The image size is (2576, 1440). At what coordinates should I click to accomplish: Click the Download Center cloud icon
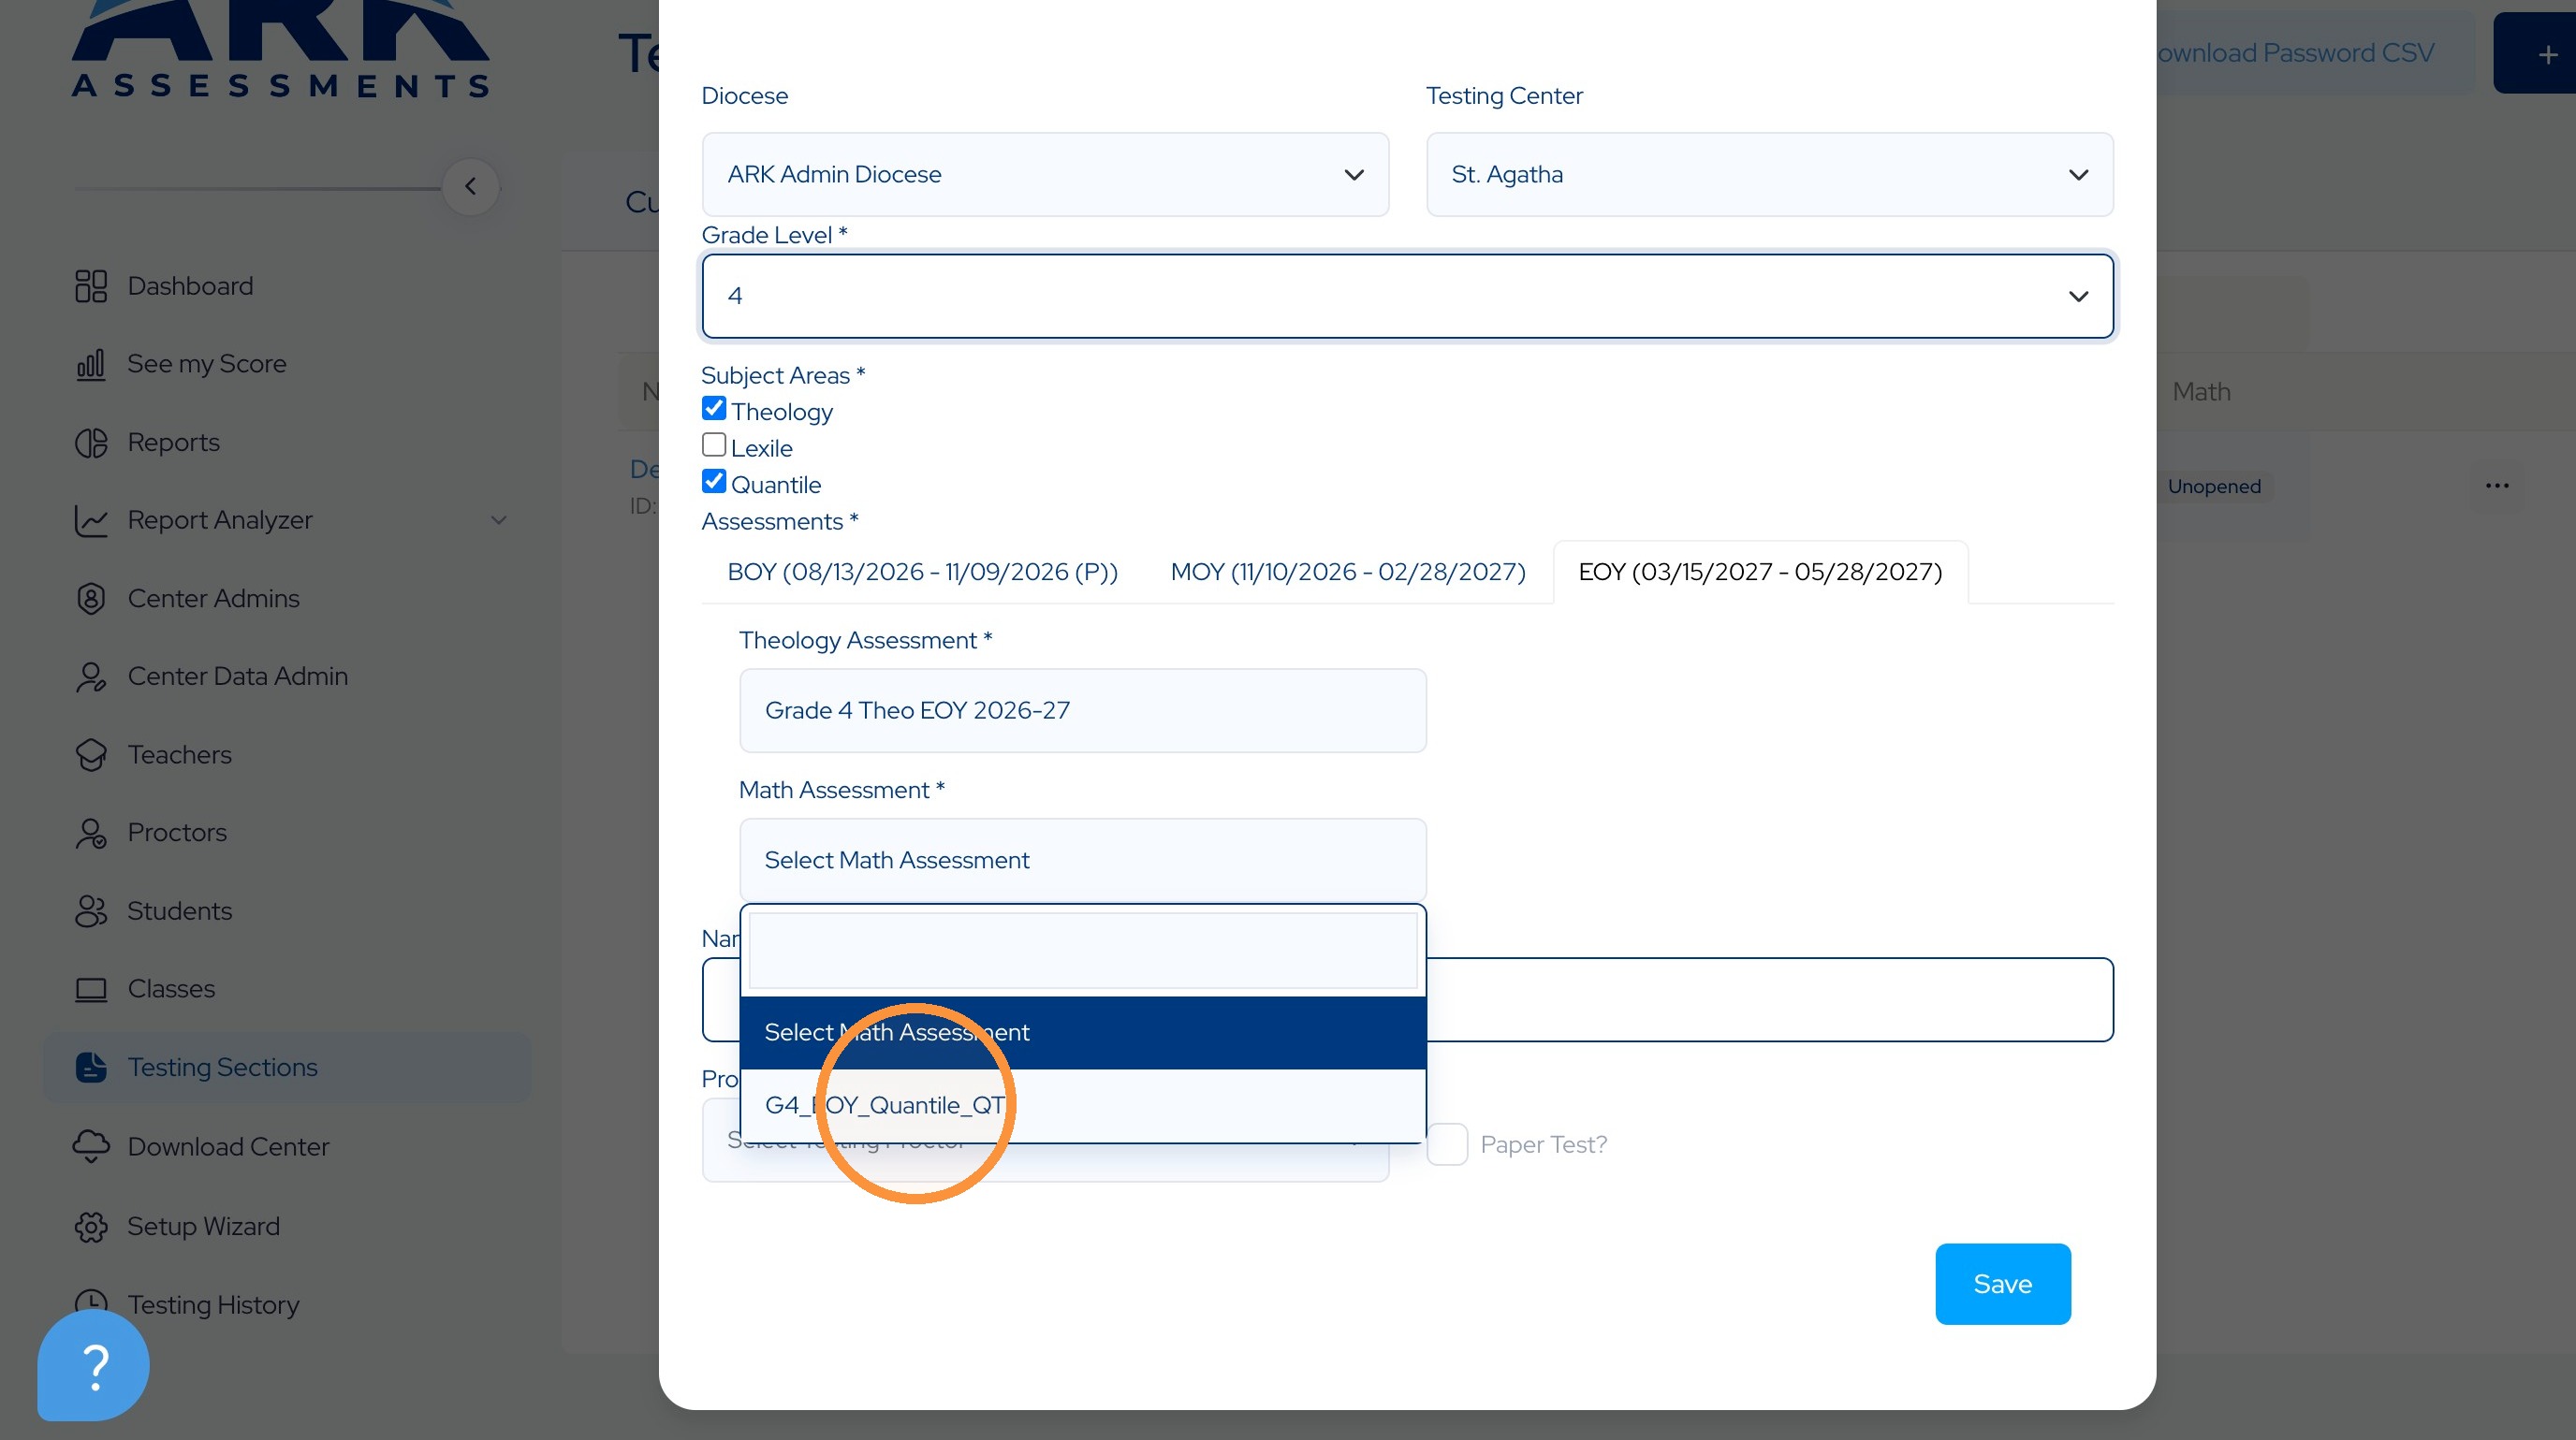click(x=91, y=1146)
